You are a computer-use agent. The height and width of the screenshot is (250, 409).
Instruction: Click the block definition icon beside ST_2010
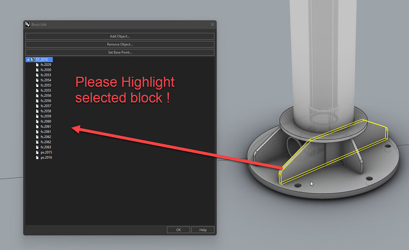(33, 59)
